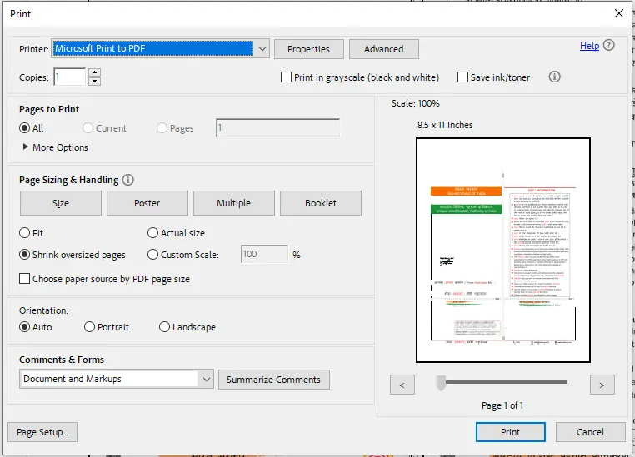The width and height of the screenshot is (635, 457).
Task: Click the Page Sizing & Handling info icon
Action: [x=128, y=180]
